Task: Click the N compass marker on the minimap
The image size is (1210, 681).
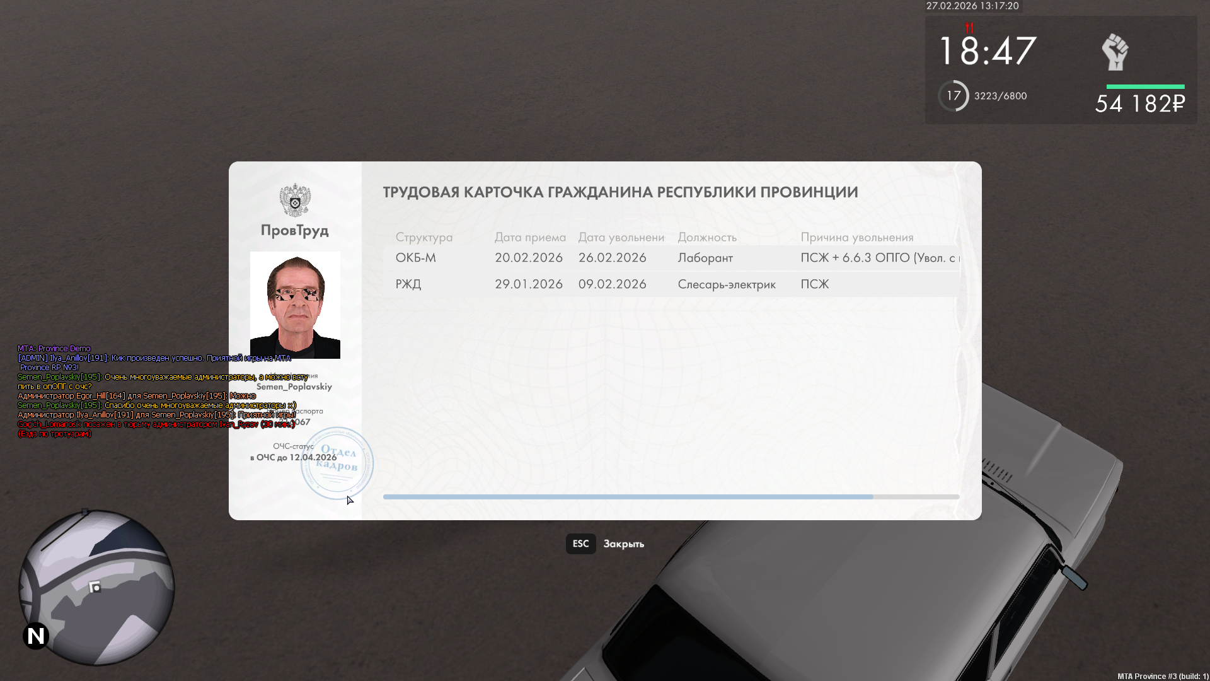Action: [36, 636]
